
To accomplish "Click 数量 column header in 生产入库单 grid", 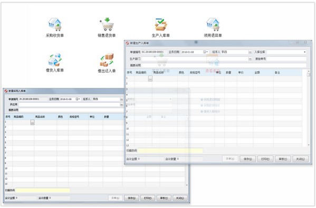I will click(x=231, y=73).
